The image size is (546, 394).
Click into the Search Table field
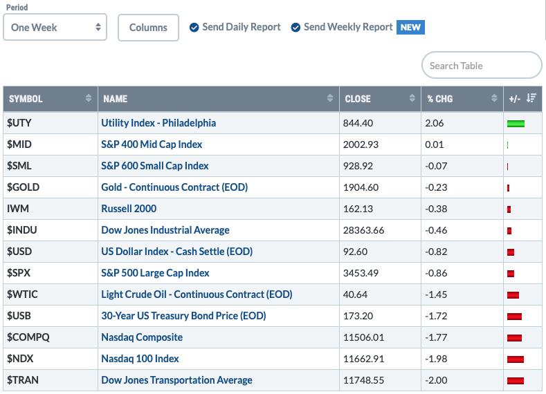pos(482,66)
